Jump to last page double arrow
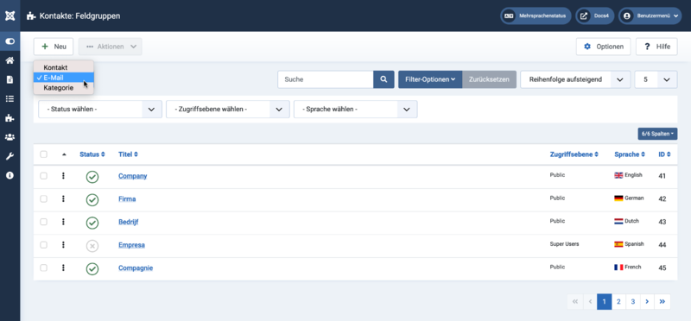This screenshot has height=321, width=691. coord(662,302)
